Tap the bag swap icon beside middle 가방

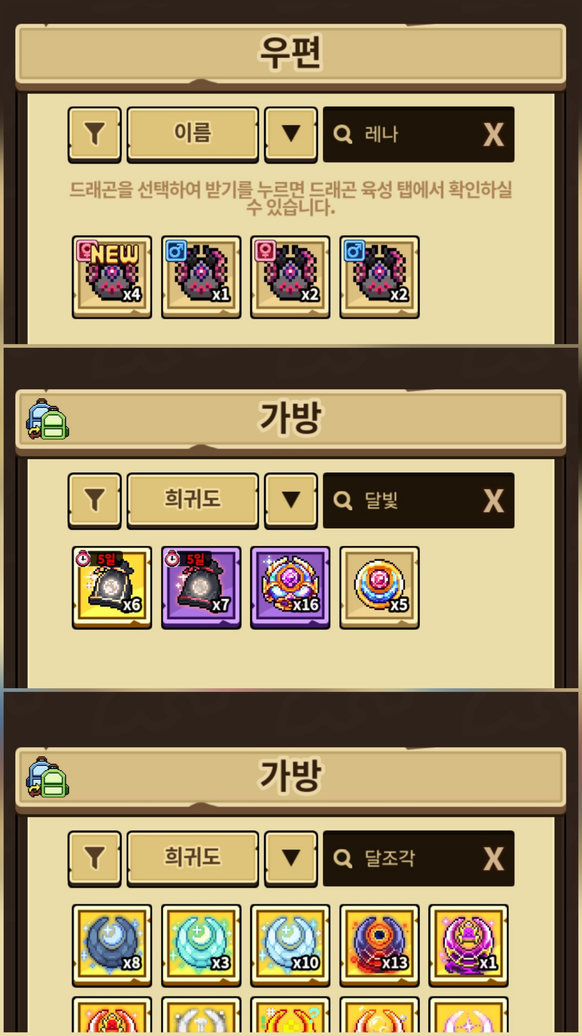coord(47,419)
